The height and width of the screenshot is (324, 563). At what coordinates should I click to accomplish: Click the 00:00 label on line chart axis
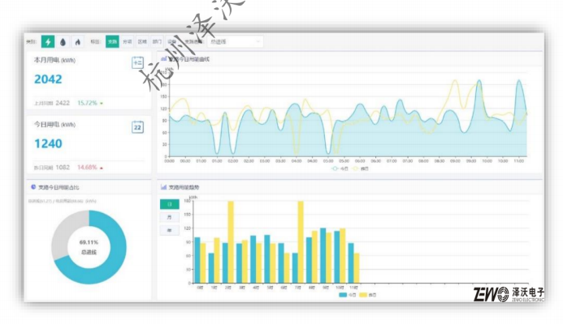pos(169,161)
